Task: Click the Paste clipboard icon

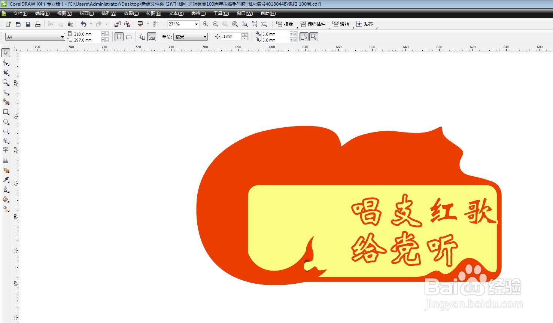Action: [x=70, y=24]
